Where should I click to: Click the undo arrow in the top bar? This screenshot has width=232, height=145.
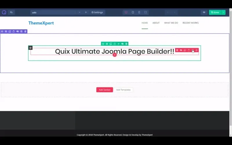(x=168, y=12)
